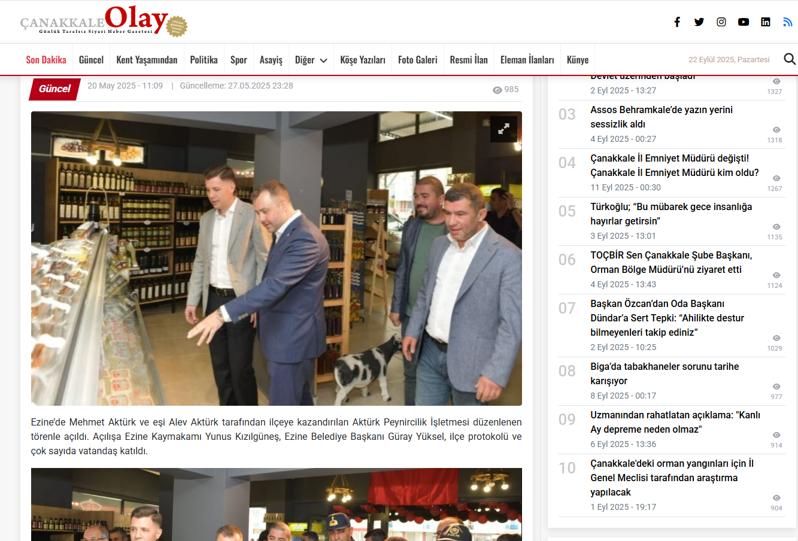Select the Asayiş menu item
This screenshot has height=541, width=798.
coord(271,60)
